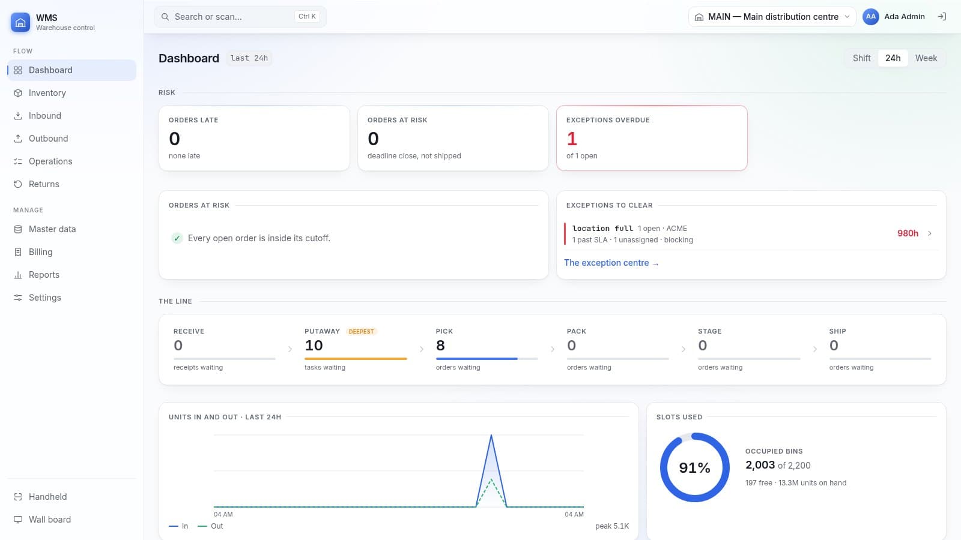Click the 91% slots used ring
Viewport: 961px width, 540px height.
click(x=695, y=467)
